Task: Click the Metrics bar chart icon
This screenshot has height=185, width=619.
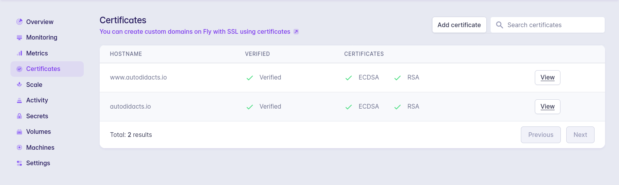Action: click(19, 53)
